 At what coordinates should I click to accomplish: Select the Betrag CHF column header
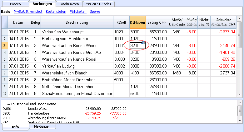coord(157,22)
